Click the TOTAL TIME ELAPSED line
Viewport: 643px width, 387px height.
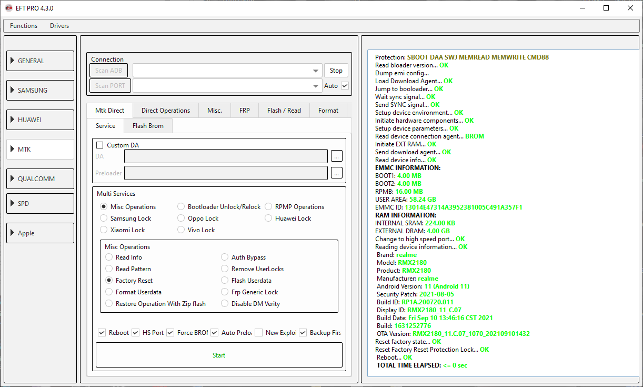pyautogui.click(x=422, y=365)
